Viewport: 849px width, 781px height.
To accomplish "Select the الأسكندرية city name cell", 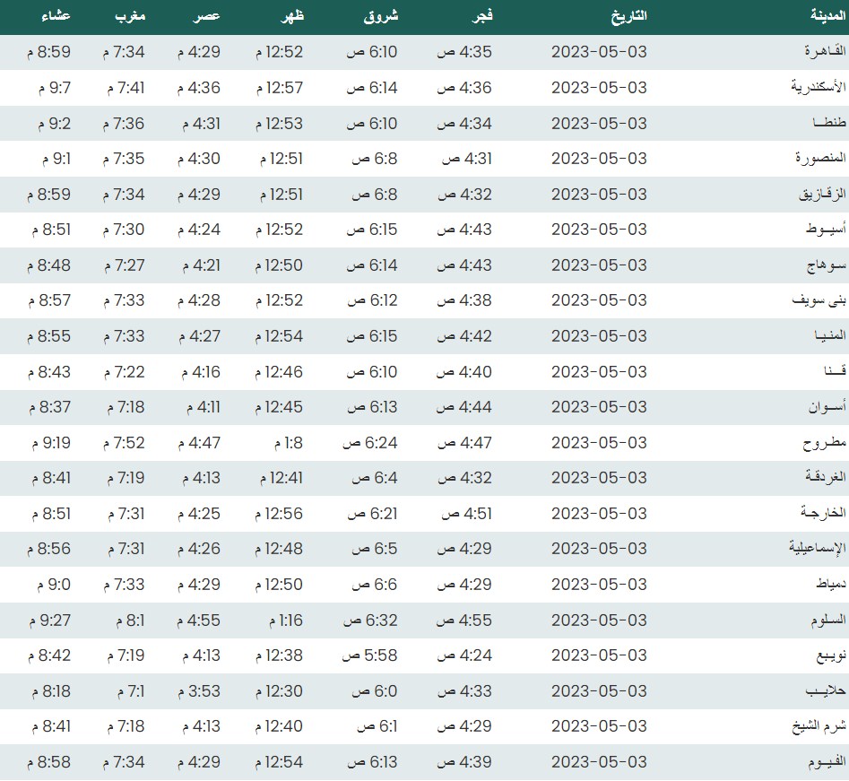I will pos(801,88).
